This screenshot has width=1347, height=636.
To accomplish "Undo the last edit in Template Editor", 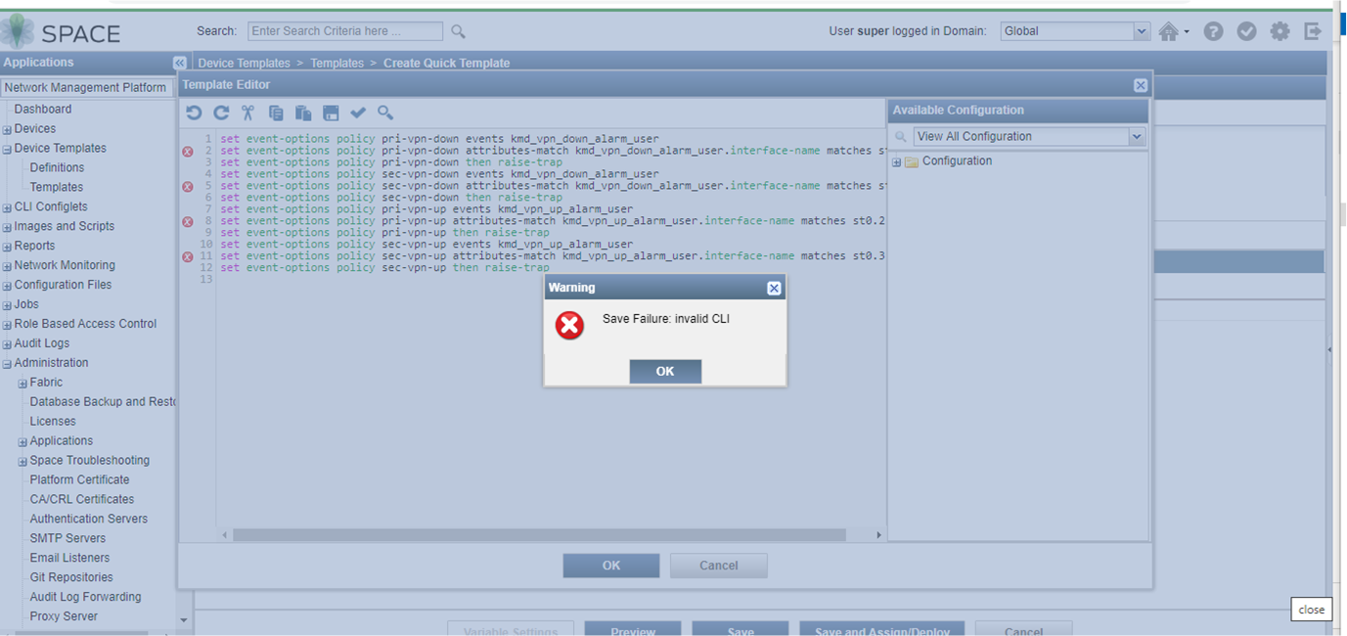I will (194, 113).
